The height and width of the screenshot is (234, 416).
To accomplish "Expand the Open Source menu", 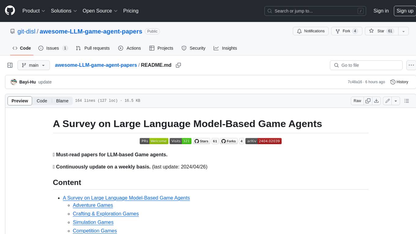I will (100, 11).
